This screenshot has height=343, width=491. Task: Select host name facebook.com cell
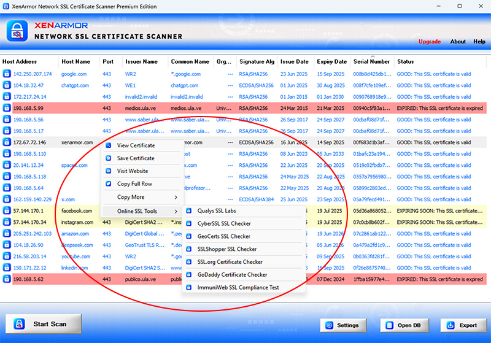(77, 211)
